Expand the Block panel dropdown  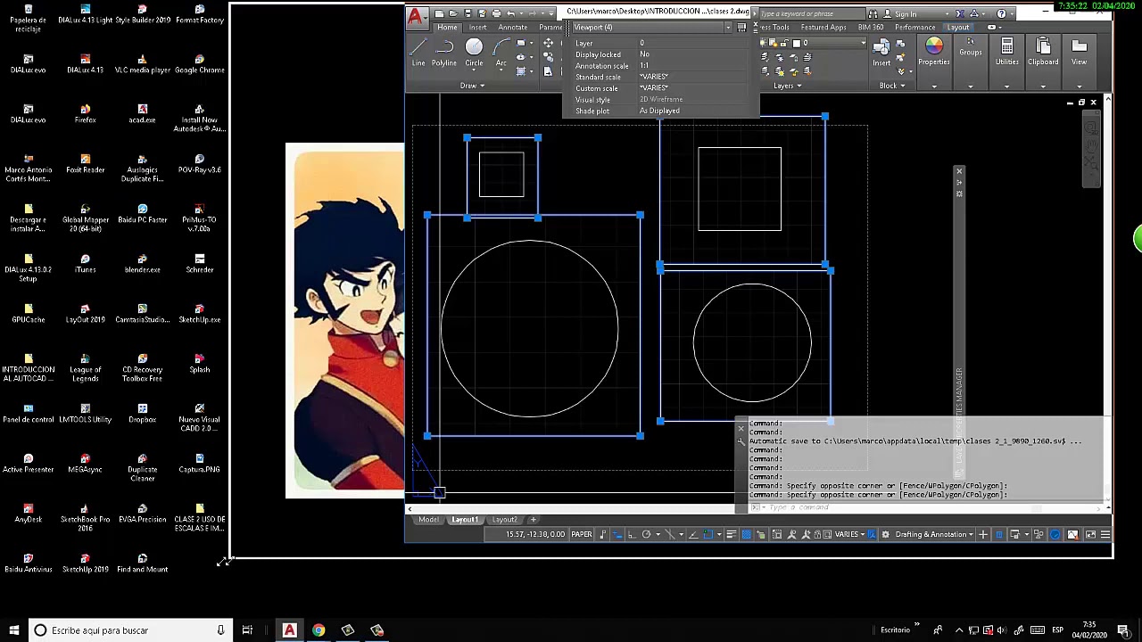(x=892, y=86)
